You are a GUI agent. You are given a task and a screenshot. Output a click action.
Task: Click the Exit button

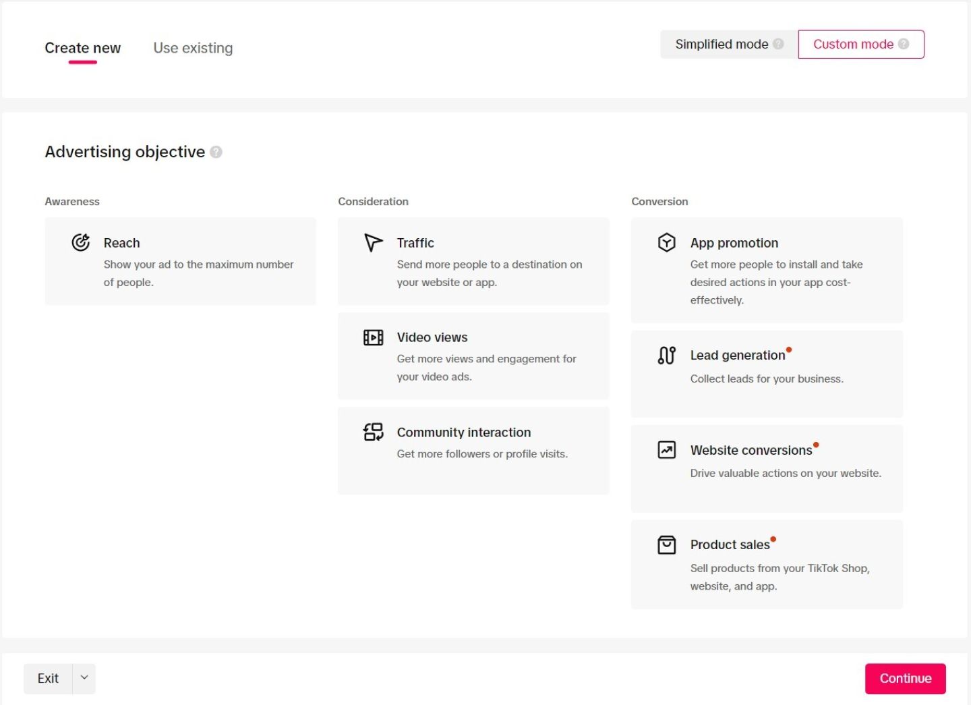48,678
